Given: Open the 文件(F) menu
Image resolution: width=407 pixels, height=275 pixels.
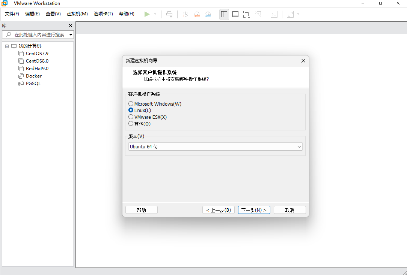Looking at the screenshot, I should [x=12, y=14].
